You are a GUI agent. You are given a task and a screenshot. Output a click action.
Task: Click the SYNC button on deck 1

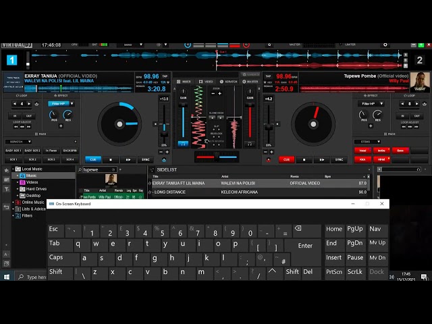click(146, 159)
